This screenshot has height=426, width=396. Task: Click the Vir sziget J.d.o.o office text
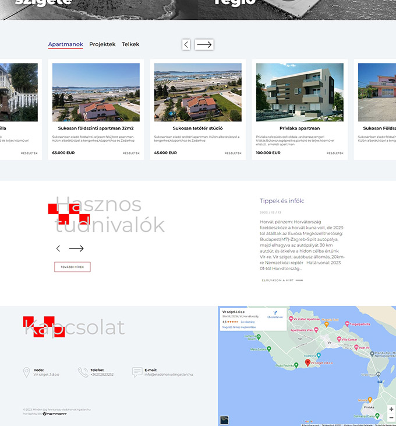(x=47, y=375)
